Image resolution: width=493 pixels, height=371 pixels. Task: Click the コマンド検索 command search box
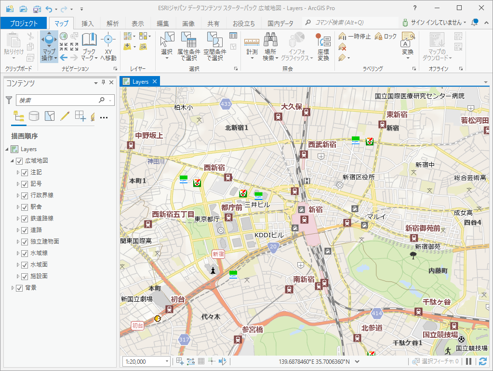[350, 22]
